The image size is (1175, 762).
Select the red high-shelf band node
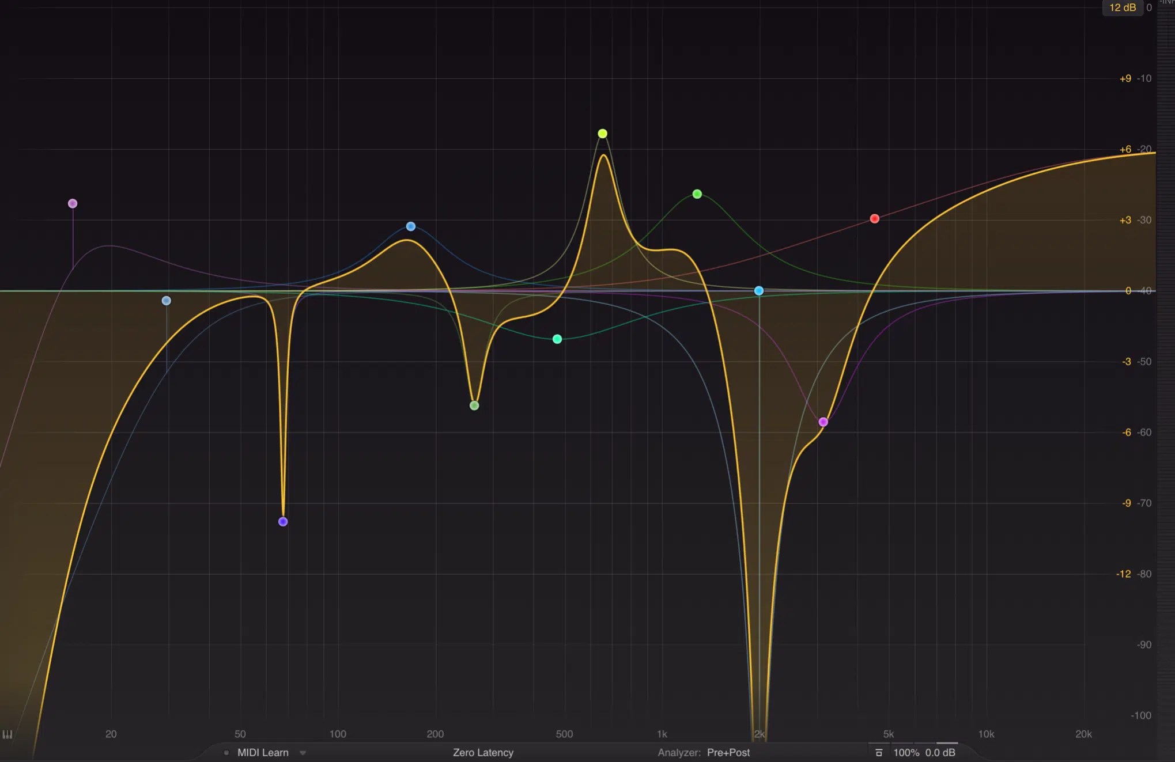pos(875,218)
